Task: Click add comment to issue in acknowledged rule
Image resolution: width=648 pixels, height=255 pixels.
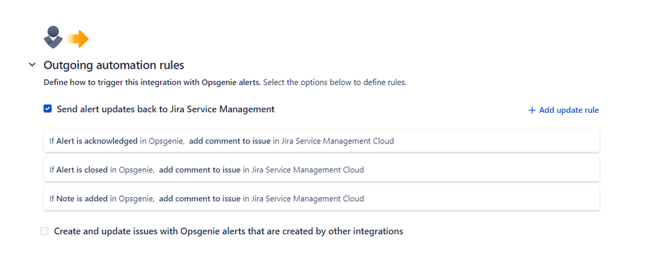Action: [230, 141]
